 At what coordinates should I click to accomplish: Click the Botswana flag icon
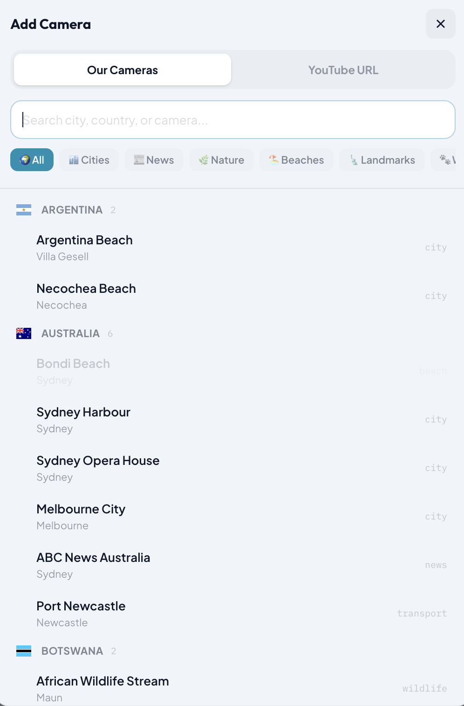coord(23,651)
